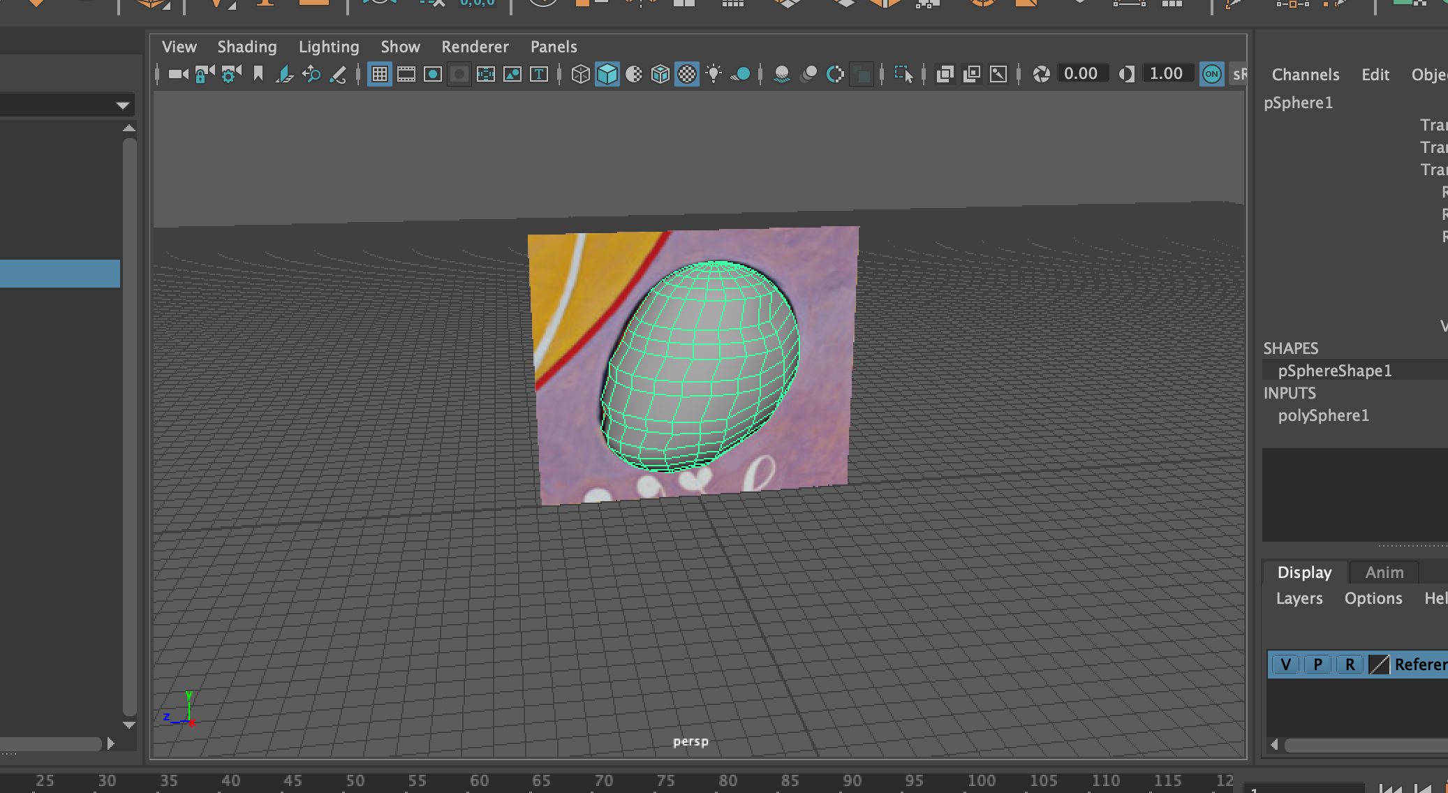Screen dimensions: 1448x793
Task: Toggle the Motion Blur icon
Action: click(x=808, y=74)
